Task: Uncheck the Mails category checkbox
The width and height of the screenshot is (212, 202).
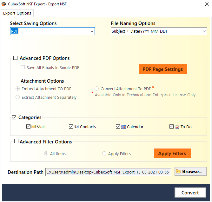Action: [28, 127]
